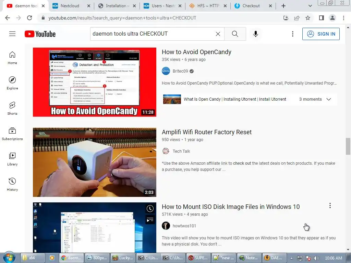Click the howtwos101 channel avatar
This screenshot has width=351, height=263.
(166, 226)
